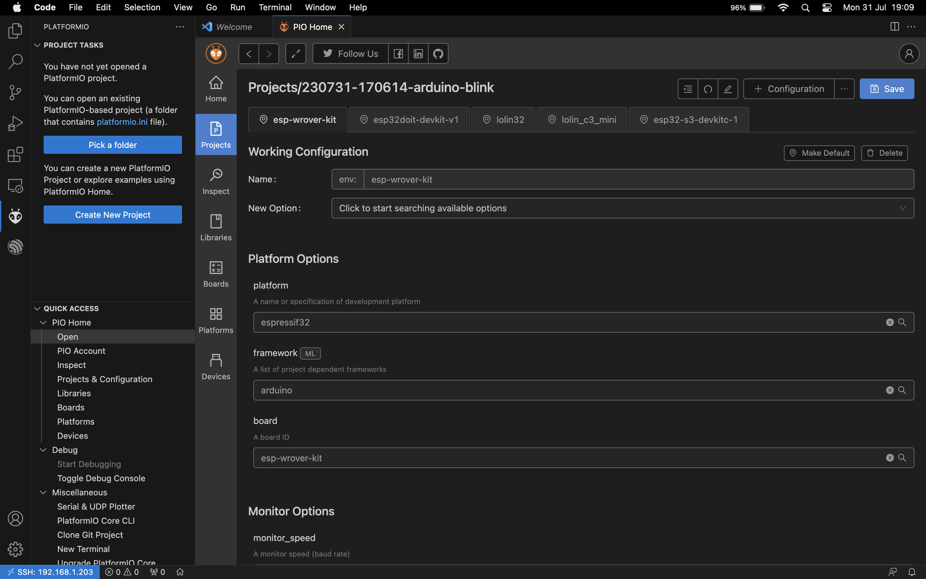This screenshot has height=579, width=926.
Task: Open the Source Control view
Action: coord(15,93)
